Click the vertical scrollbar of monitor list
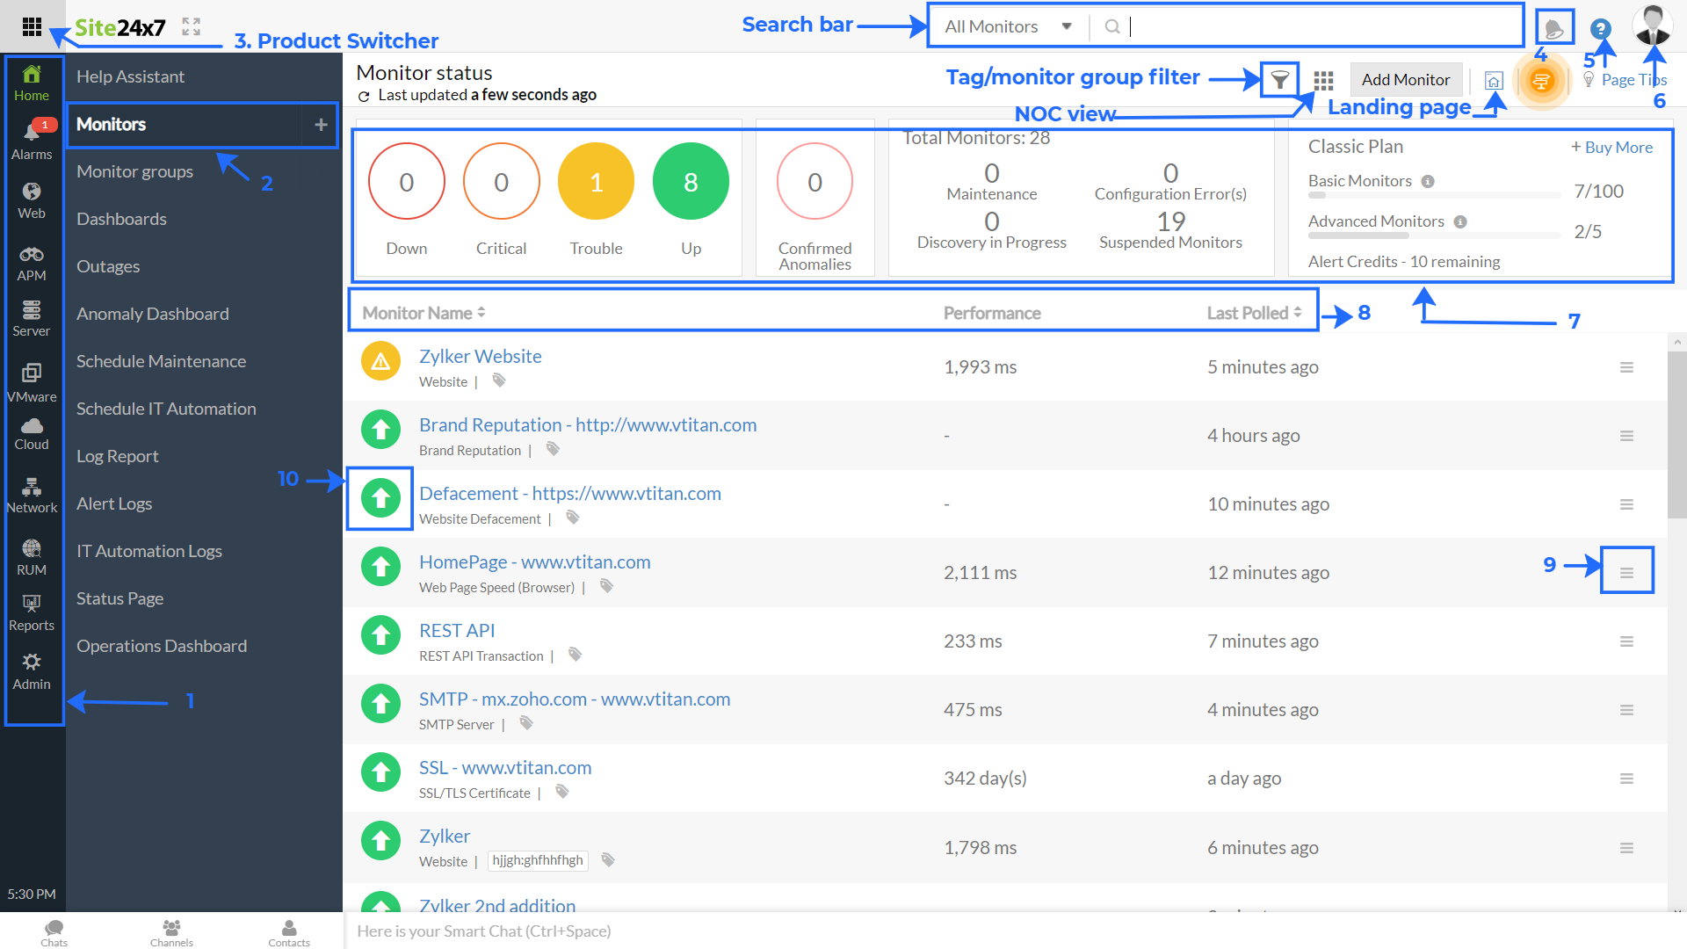The width and height of the screenshot is (1687, 949). point(1676,435)
